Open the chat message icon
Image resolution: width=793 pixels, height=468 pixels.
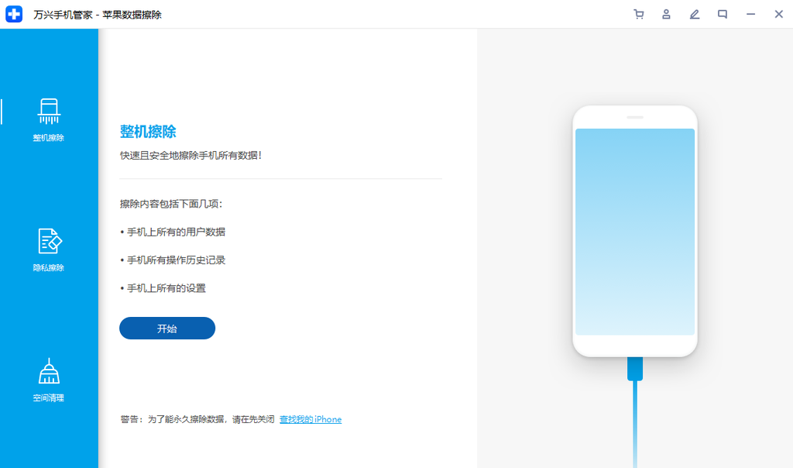click(x=722, y=14)
